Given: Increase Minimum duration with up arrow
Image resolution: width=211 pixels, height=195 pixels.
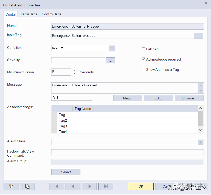Looking at the screenshot, I should [x=74, y=71].
